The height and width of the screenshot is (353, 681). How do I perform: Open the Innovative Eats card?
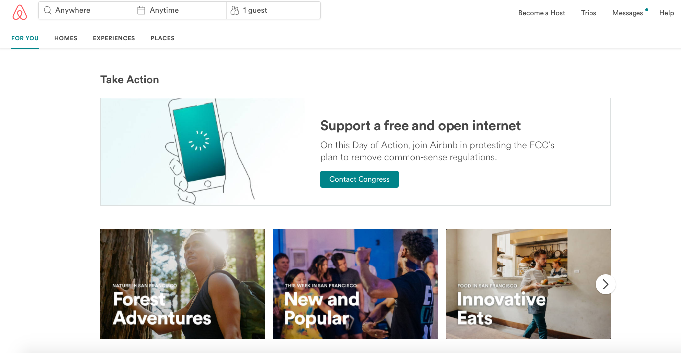tap(528, 284)
